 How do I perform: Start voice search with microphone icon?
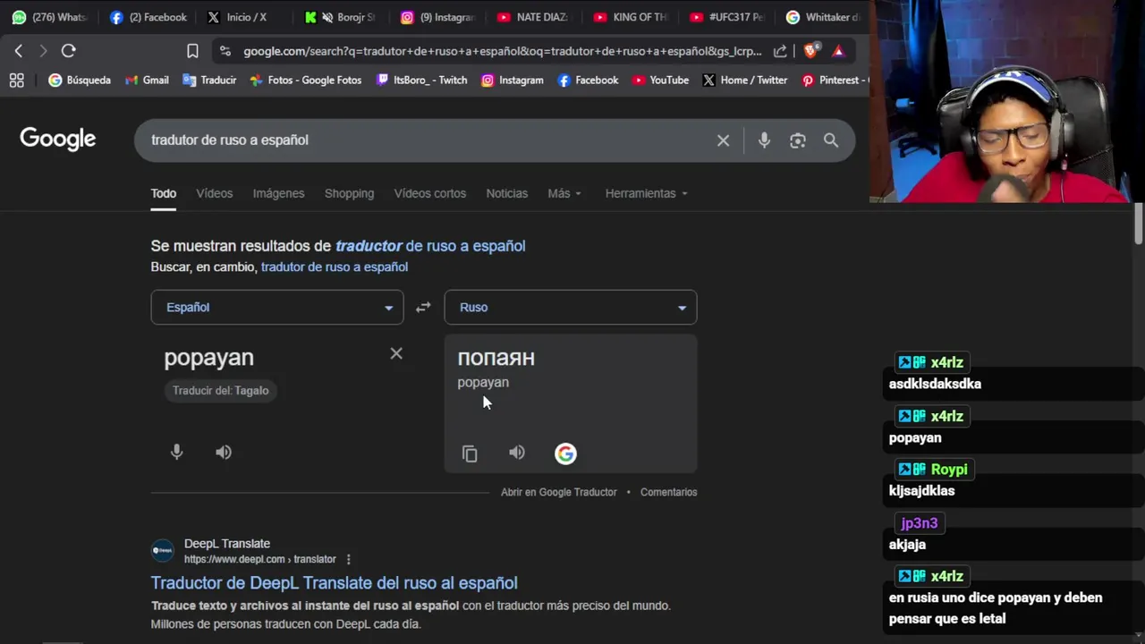coord(764,140)
